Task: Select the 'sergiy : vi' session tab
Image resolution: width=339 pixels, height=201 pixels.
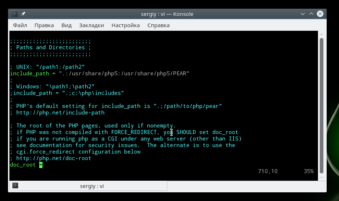Action: coord(89,186)
